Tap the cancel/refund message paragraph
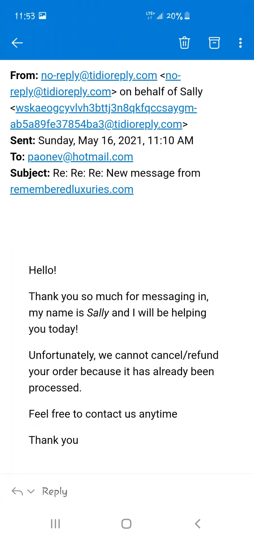 tap(124, 371)
